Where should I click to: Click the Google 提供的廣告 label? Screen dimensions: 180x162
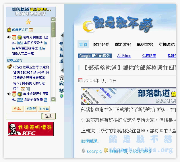[95, 56]
